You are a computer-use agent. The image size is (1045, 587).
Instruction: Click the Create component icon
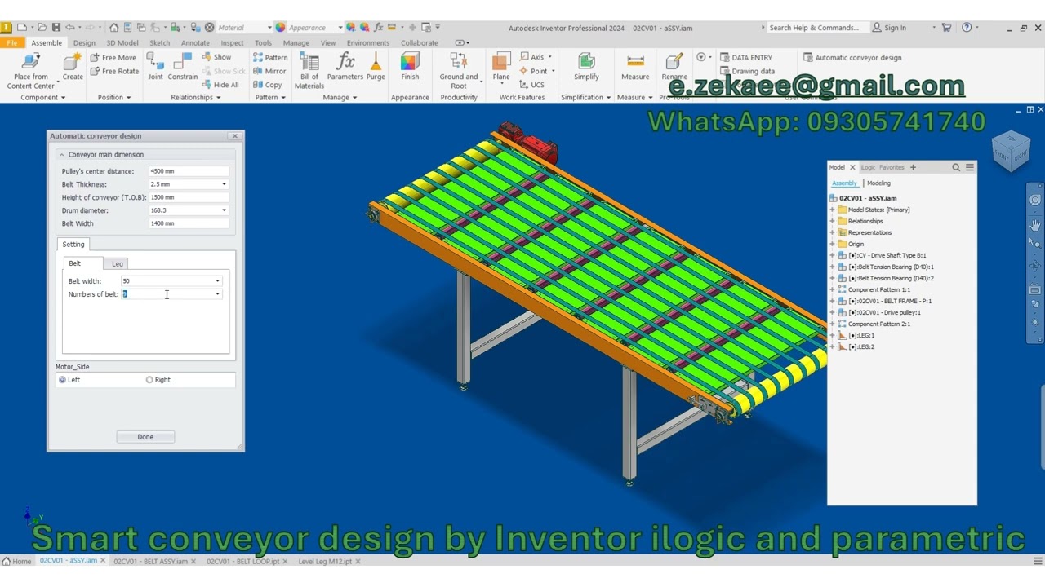point(73,63)
